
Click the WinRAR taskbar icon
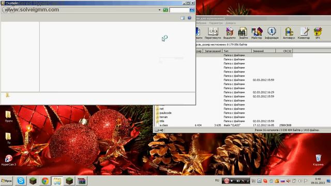pos(81,181)
